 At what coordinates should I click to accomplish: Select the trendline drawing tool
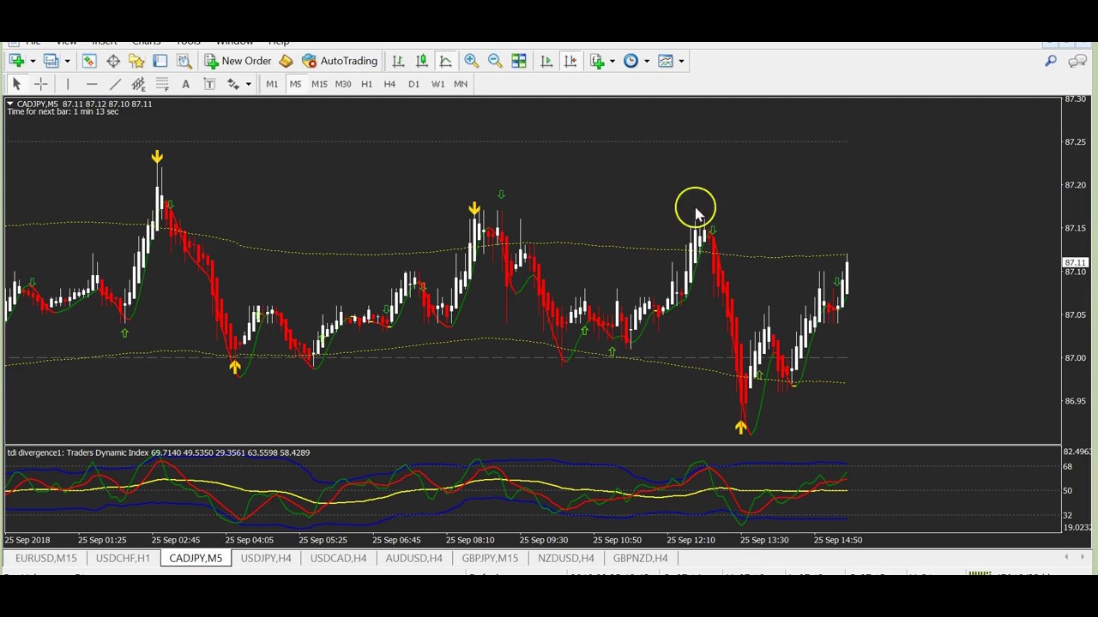[x=115, y=84]
